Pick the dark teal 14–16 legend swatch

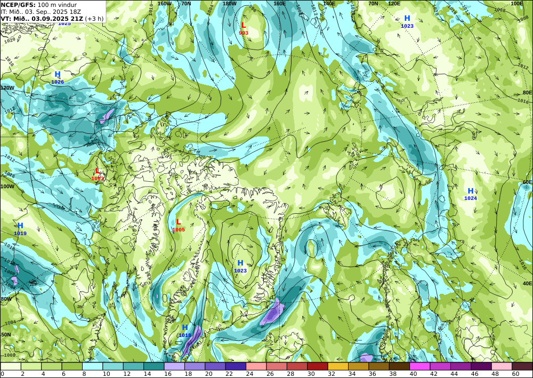154,366
